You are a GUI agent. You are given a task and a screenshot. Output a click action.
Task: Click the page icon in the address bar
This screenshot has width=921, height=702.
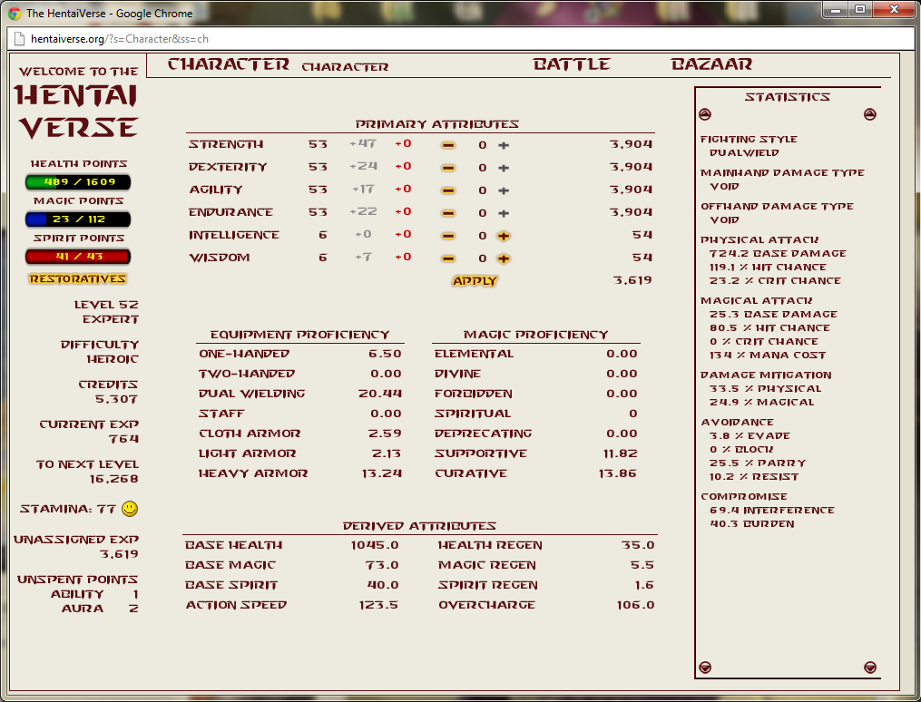coord(19,39)
